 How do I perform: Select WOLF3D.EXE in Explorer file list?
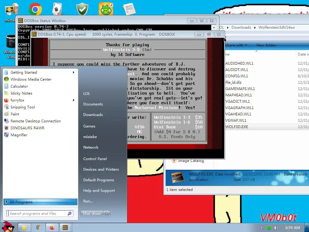click(x=237, y=127)
